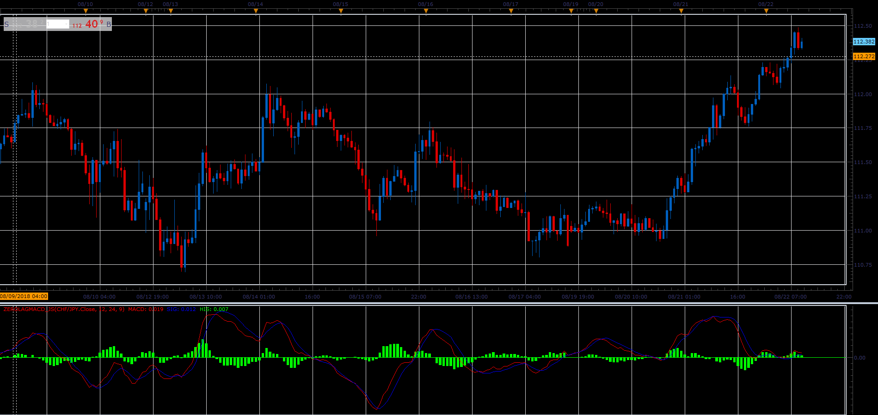Image resolution: width=878 pixels, height=415 pixels.
Task: Click the blue 112.382 price label
Action: pos(864,42)
